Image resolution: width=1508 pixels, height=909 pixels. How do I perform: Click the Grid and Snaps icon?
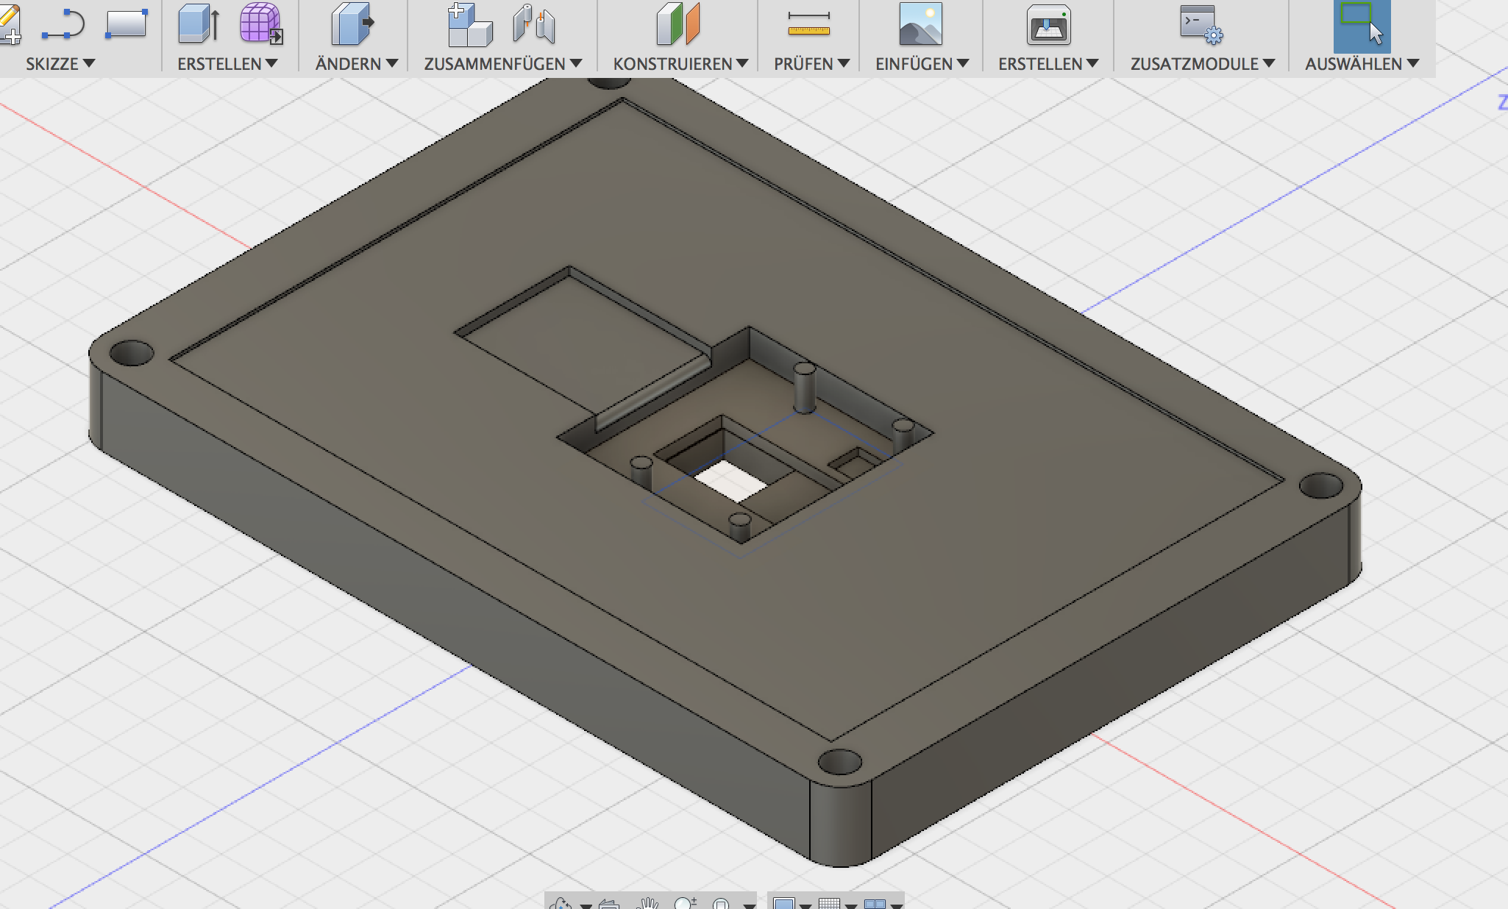[x=829, y=904]
